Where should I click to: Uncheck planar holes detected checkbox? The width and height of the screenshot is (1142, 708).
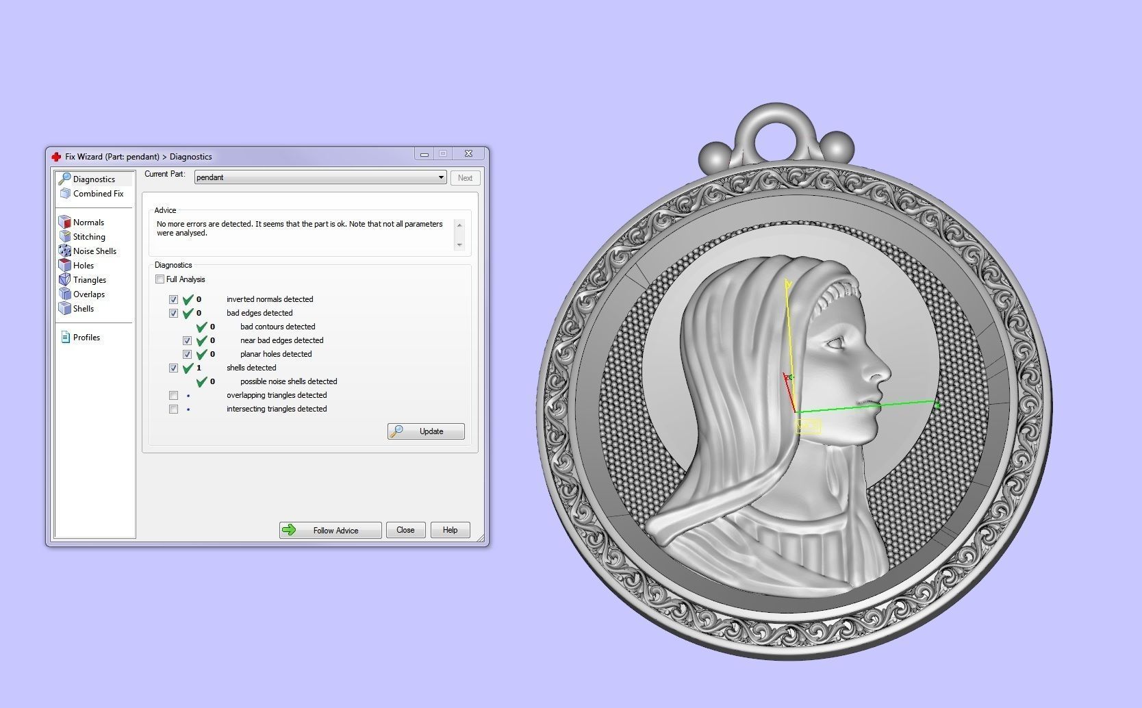click(x=187, y=354)
